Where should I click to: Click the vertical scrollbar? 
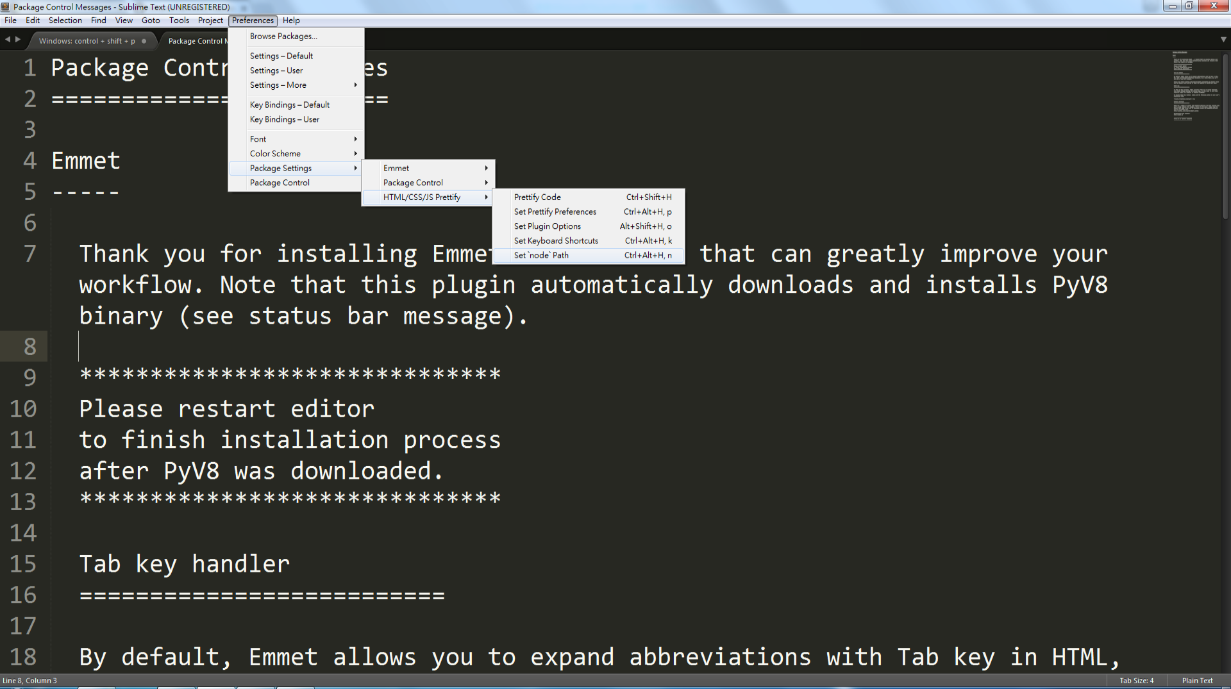tap(1226, 136)
